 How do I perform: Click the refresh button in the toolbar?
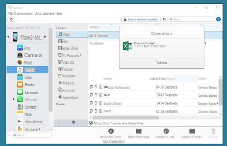(x=11, y=19)
